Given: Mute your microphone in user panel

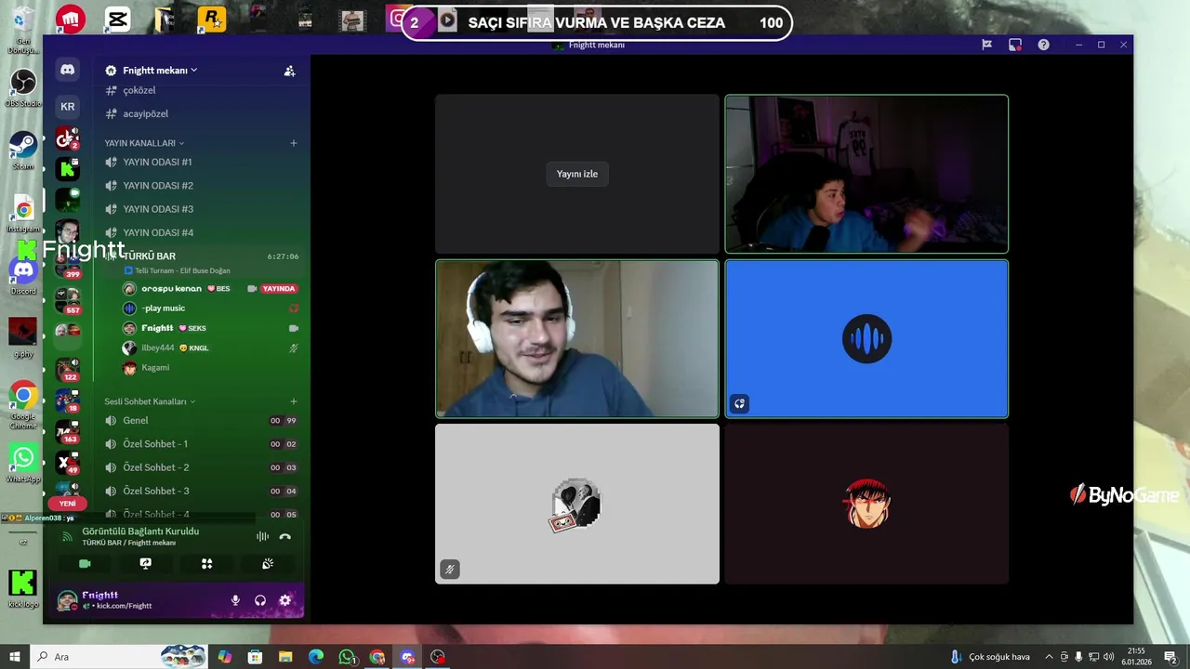Looking at the screenshot, I should tap(235, 600).
